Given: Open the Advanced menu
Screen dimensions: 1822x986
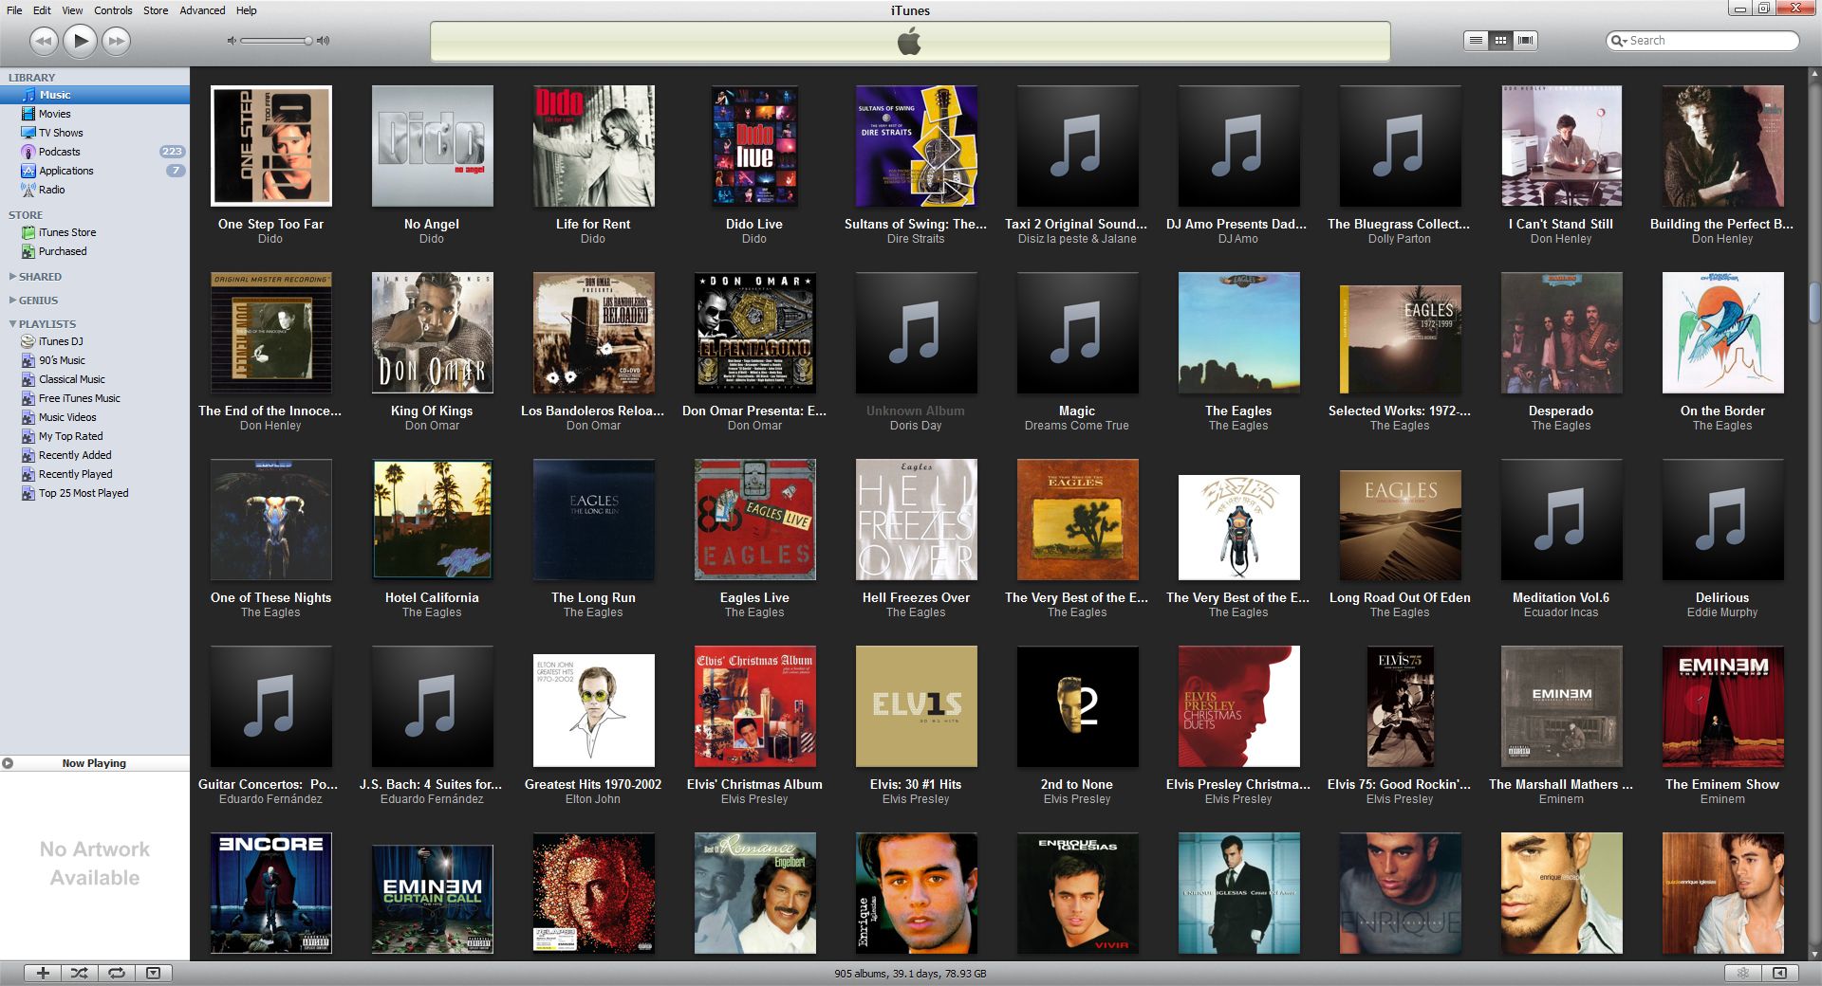Looking at the screenshot, I should click(202, 10).
